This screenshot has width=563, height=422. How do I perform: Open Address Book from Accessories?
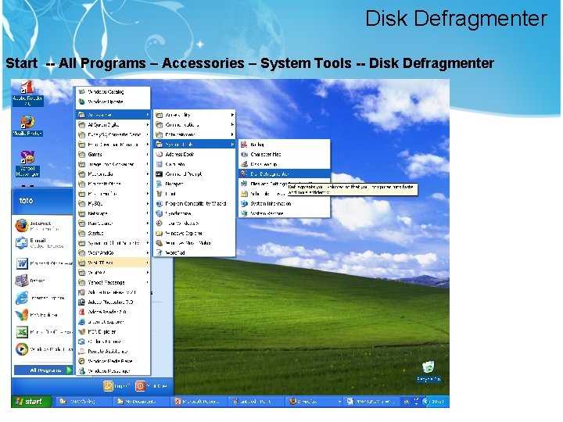195,154
